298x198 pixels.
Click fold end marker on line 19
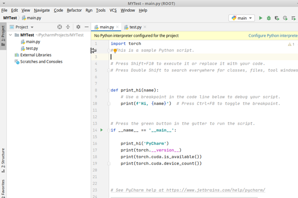tap(109, 163)
